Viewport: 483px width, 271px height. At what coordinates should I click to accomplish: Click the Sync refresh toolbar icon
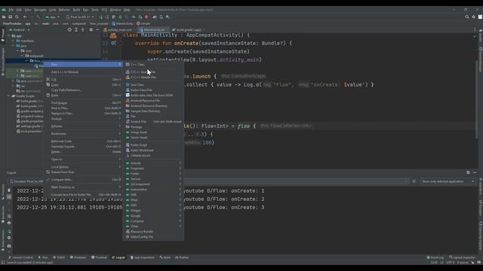tap(17, 17)
